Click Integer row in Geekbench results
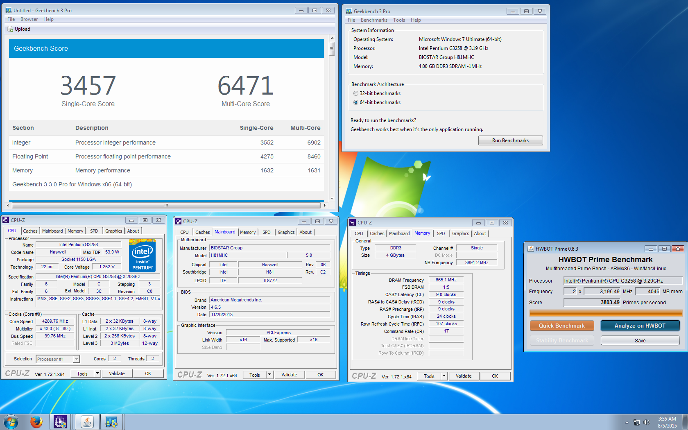 (x=166, y=143)
